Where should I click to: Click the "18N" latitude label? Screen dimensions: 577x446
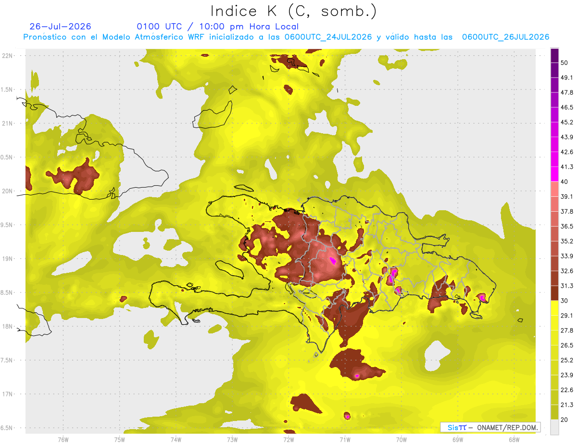click(7, 326)
